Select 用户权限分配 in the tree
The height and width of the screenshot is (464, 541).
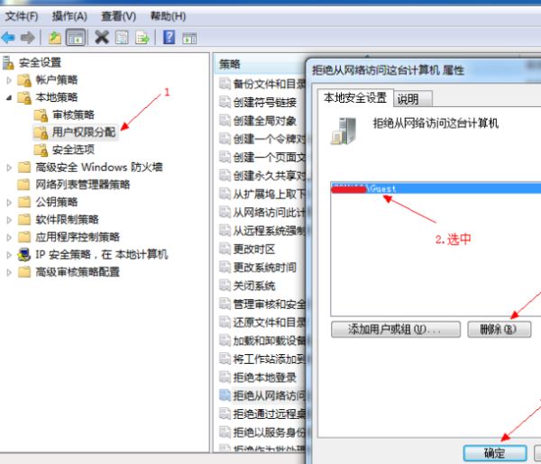pos(85,132)
